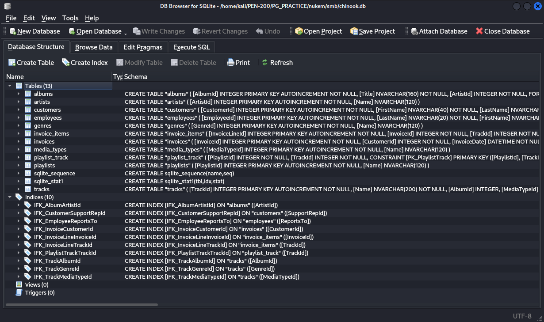
Task: Click the customers table icon
Action: (27, 110)
